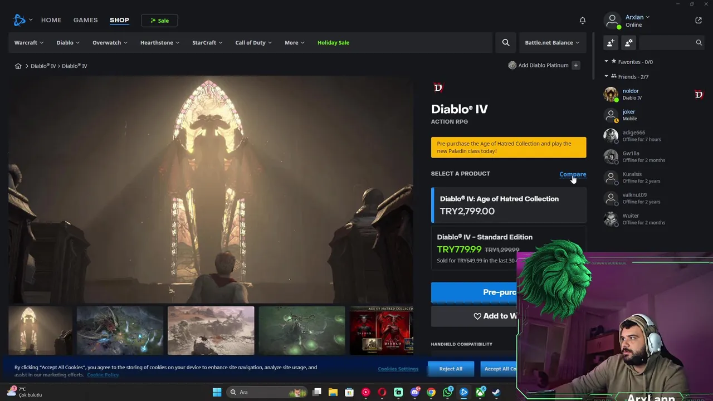713x401 pixels.
Task: Open Gw1lla friend entry
Action: tap(655, 157)
